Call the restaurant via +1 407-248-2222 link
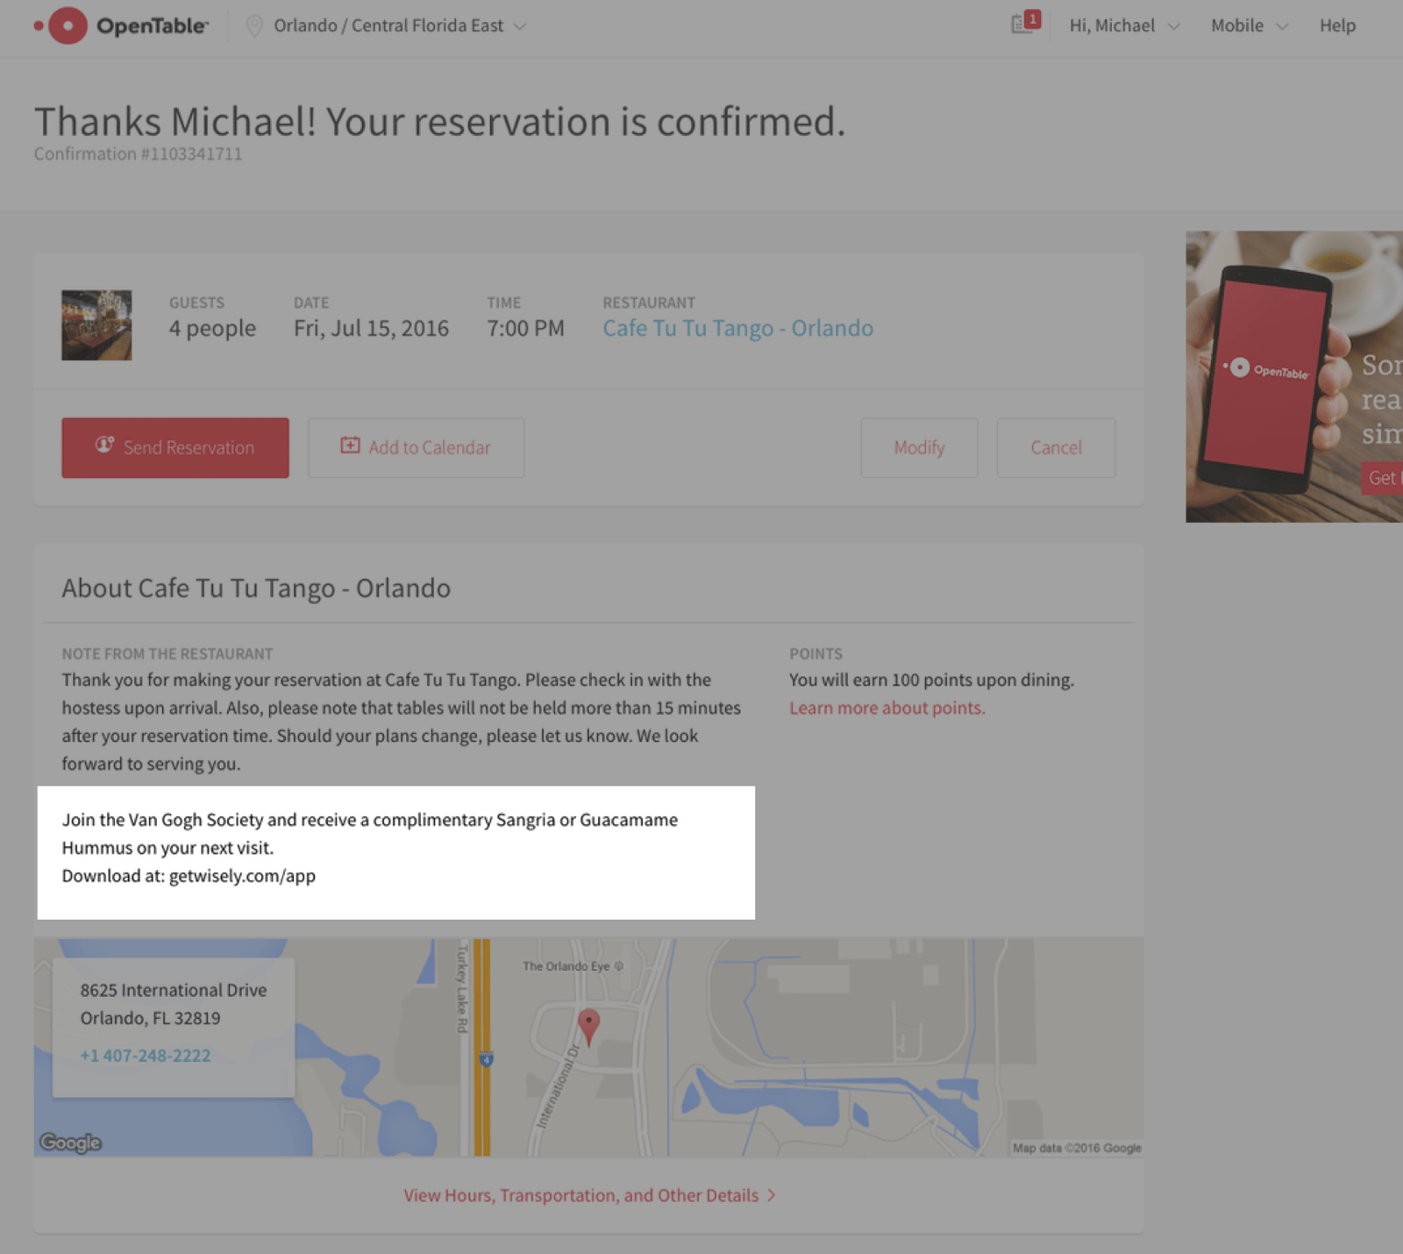This screenshot has width=1403, height=1254. click(146, 1055)
